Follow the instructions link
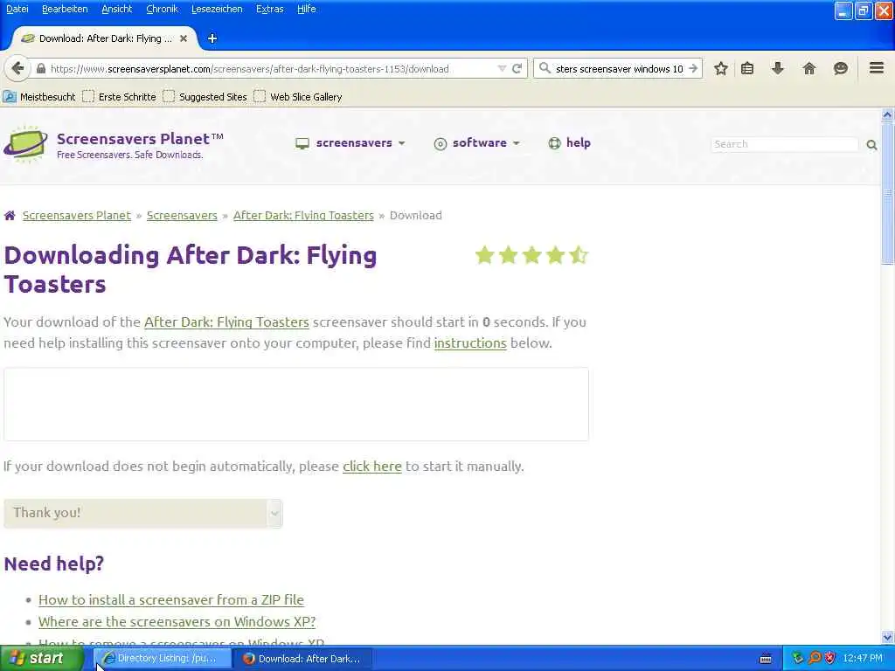Screen dimensions: 895x671 pyautogui.click(x=469, y=343)
